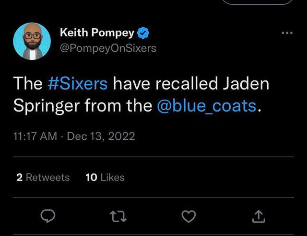The image size is (307, 236).
Task: Open the share tweet icon
Action: 259,218
